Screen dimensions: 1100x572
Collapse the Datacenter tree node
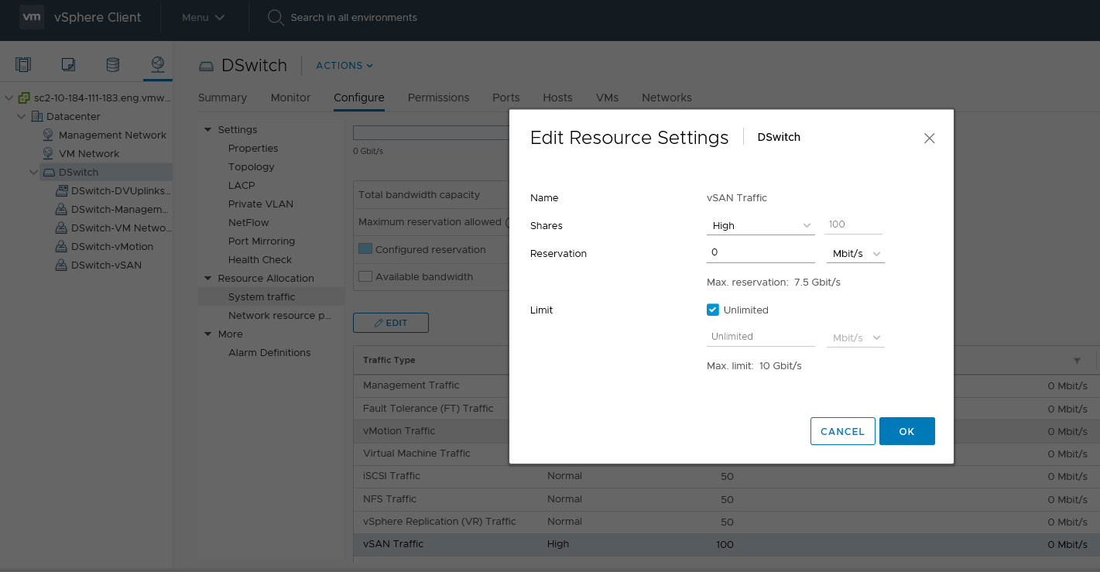click(x=22, y=116)
